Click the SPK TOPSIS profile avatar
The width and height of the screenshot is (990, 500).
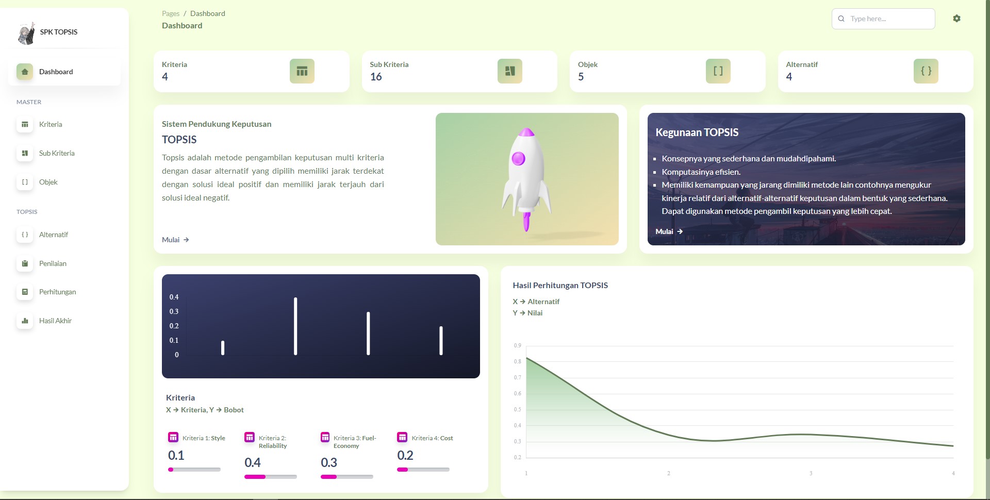pyautogui.click(x=26, y=32)
